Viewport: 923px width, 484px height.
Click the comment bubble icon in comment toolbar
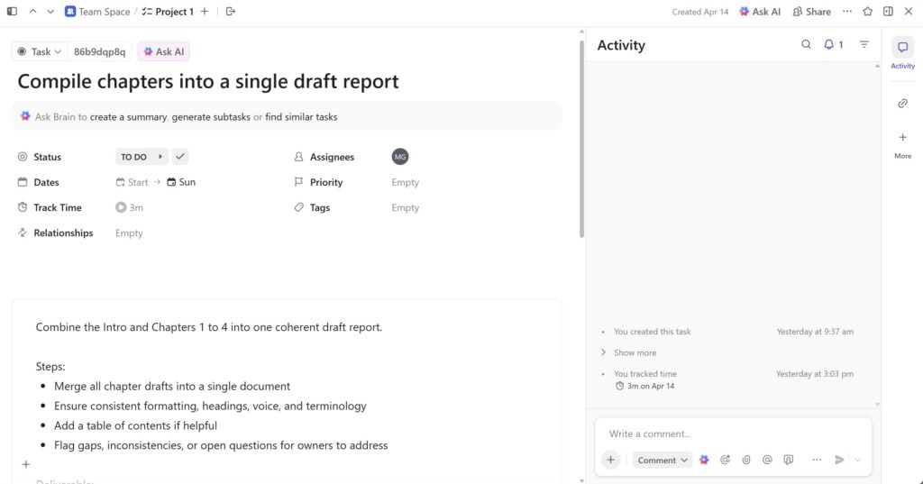pyautogui.click(x=788, y=460)
